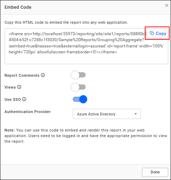Click the Note paragraph about permissions
The width and height of the screenshot is (171, 180).
coord(86,136)
